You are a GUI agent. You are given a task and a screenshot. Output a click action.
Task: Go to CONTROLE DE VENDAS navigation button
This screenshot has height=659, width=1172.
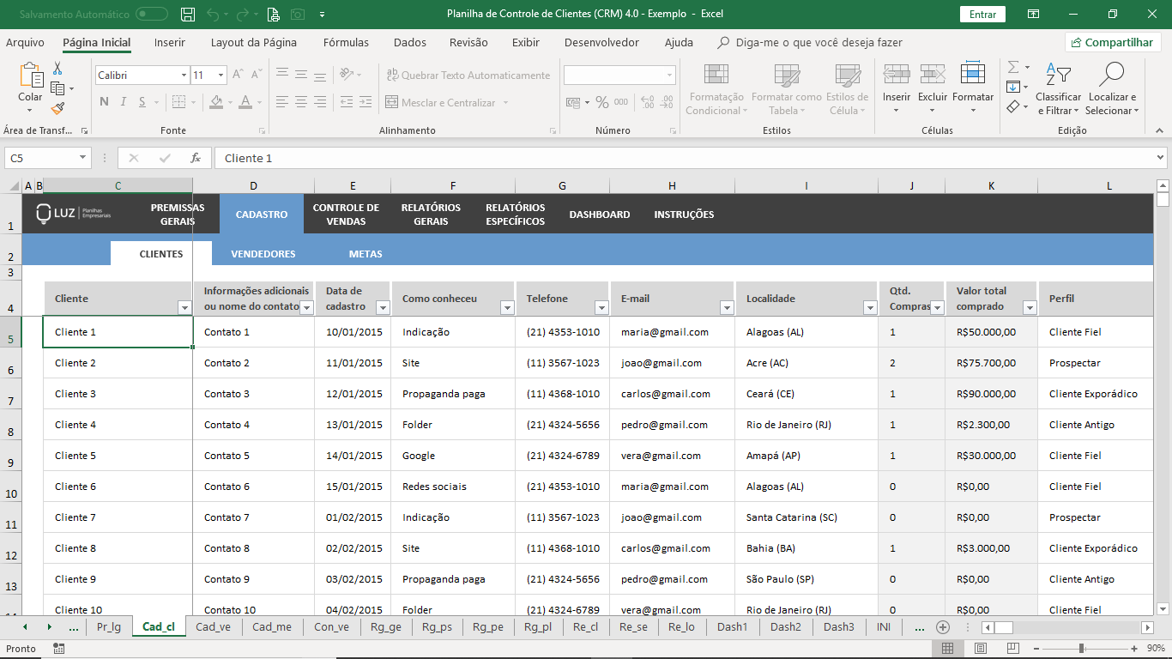click(346, 215)
